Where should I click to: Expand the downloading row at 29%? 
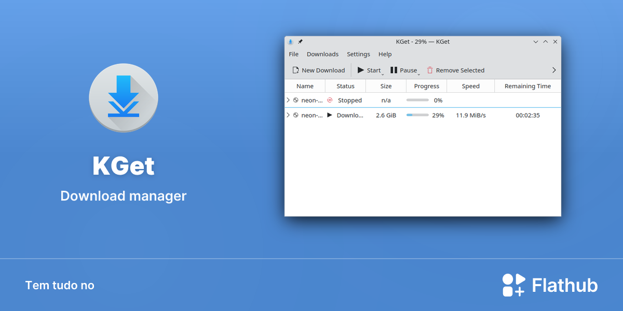pos(288,115)
